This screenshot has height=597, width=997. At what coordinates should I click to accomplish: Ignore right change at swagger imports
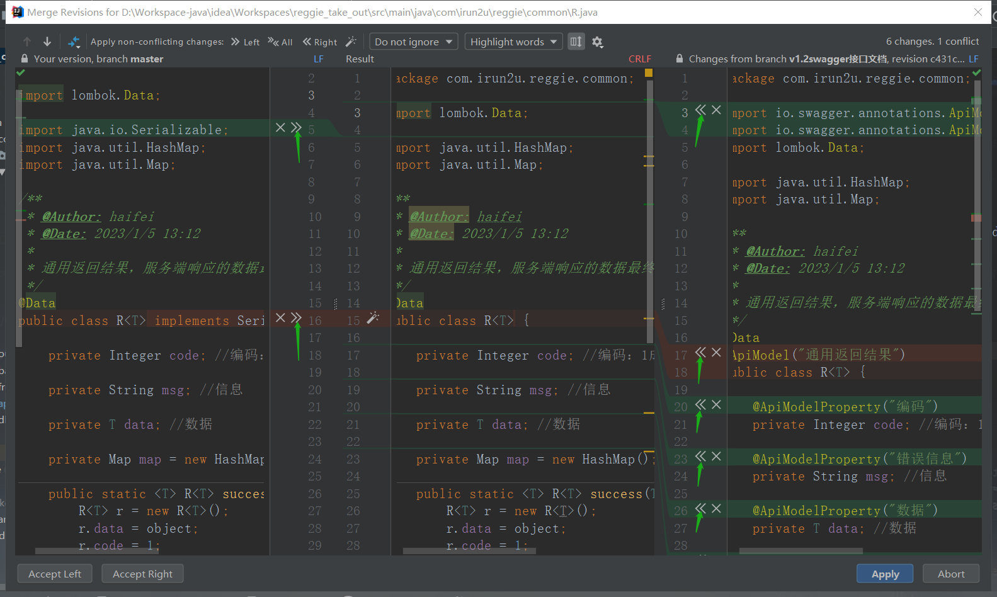[716, 110]
